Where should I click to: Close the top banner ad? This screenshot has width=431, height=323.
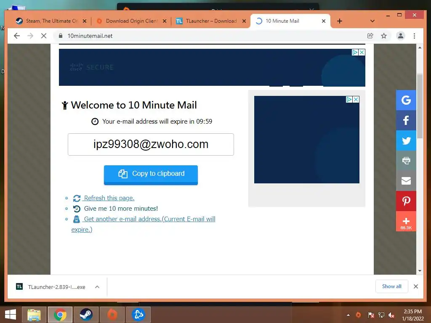(362, 52)
